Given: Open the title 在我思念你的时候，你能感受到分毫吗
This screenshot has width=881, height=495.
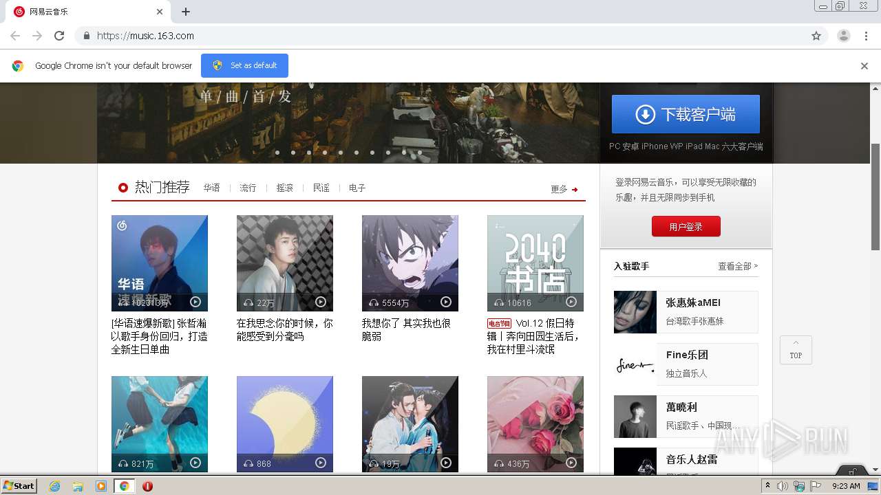Looking at the screenshot, I should click(x=285, y=329).
